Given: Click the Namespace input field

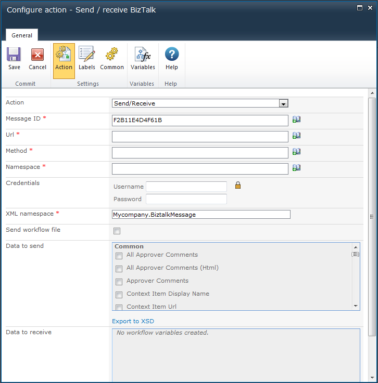Looking at the screenshot, I should [x=200, y=169].
